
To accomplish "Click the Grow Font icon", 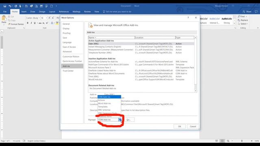I will point(50,18).
